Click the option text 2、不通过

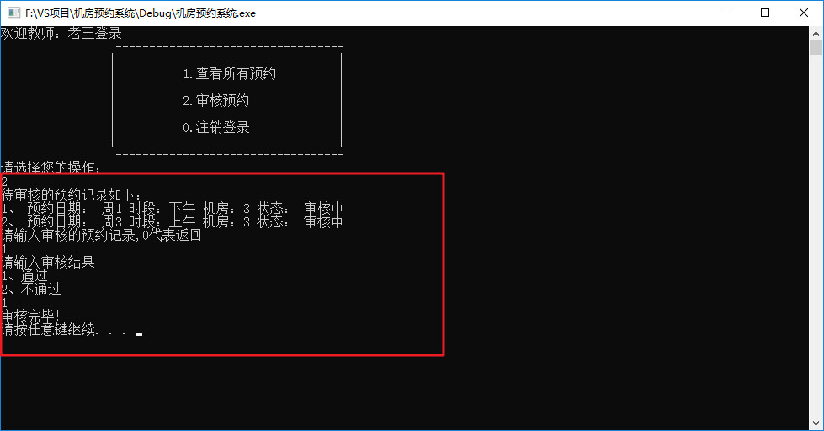pos(31,289)
